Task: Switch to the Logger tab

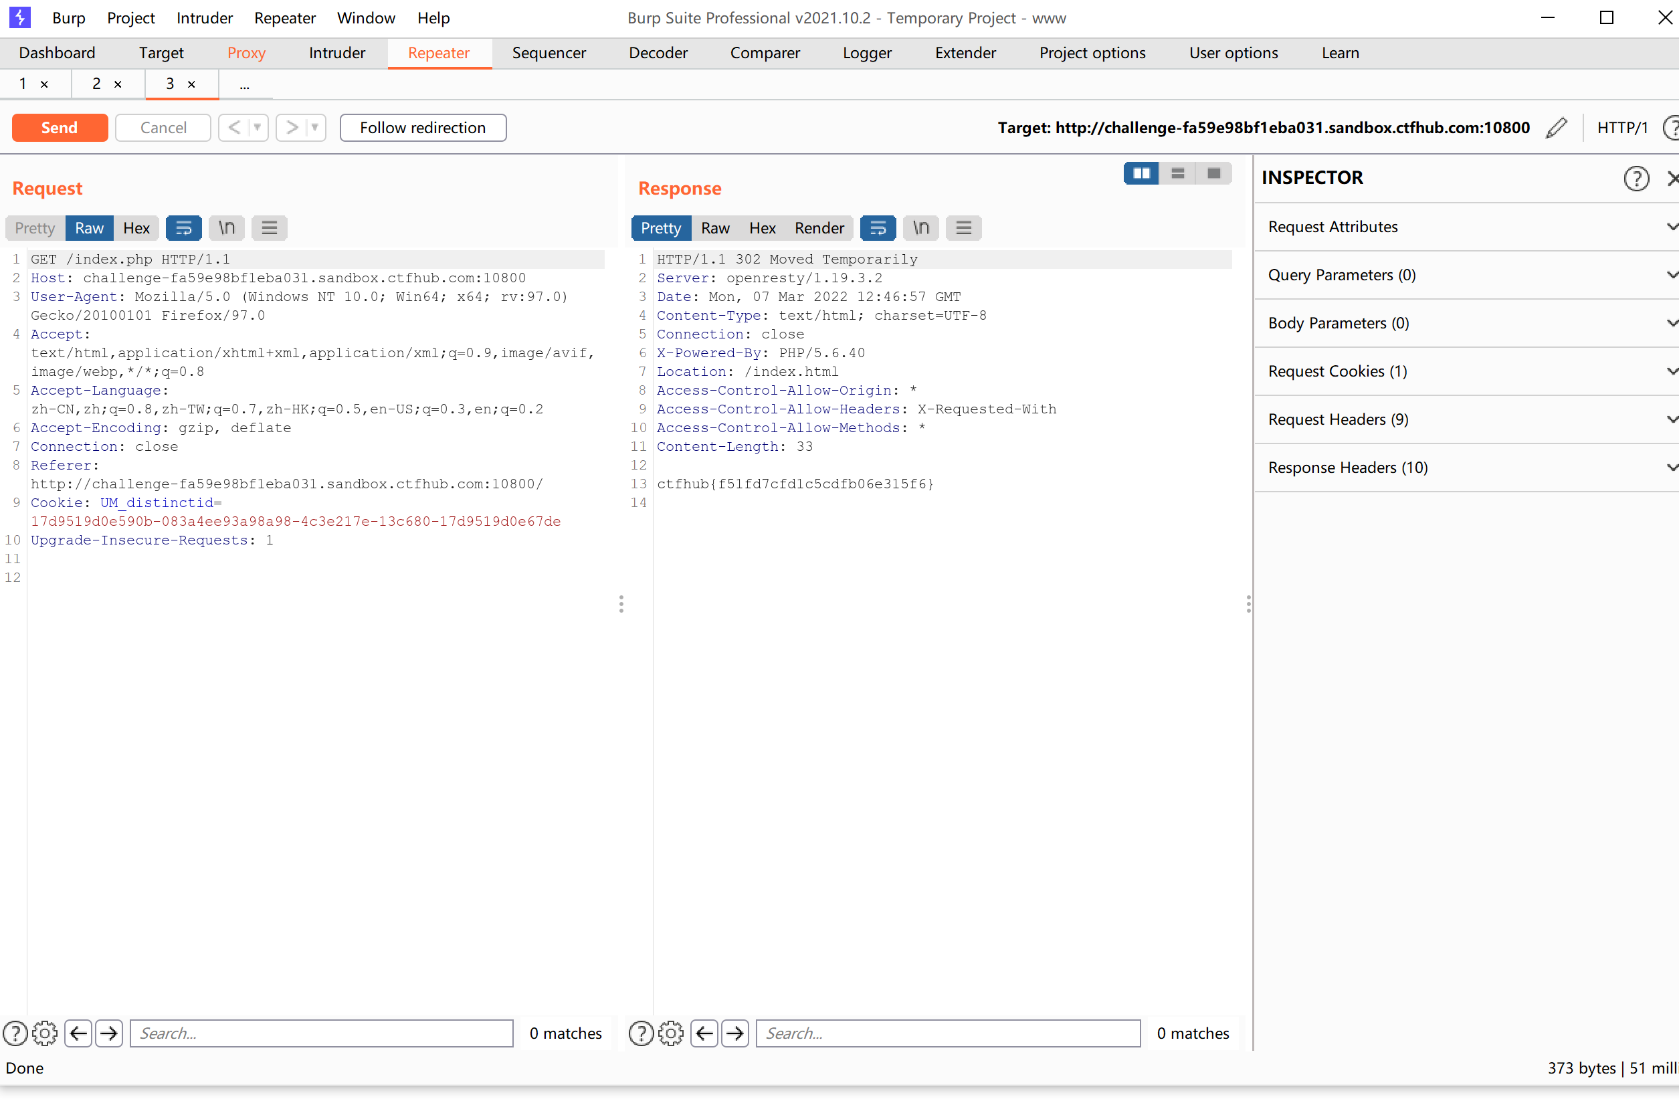Action: (x=867, y=53)
